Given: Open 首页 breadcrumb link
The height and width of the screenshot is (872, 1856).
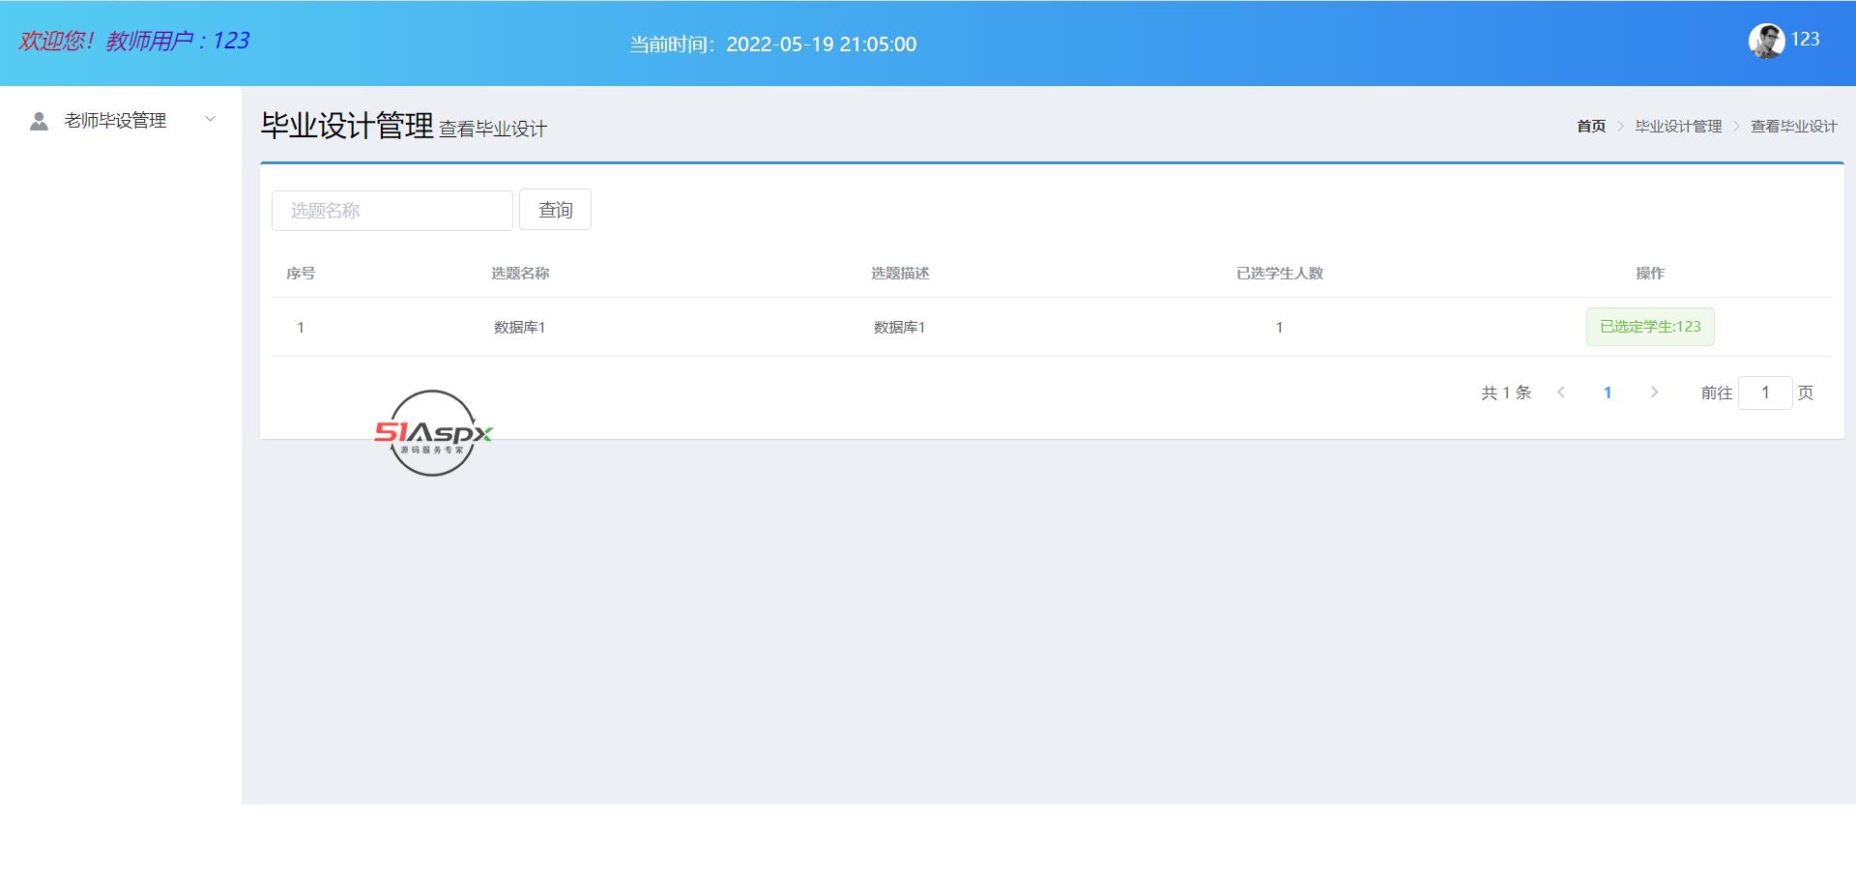Looking at the screenshot, I should [x=1591, y=127].
